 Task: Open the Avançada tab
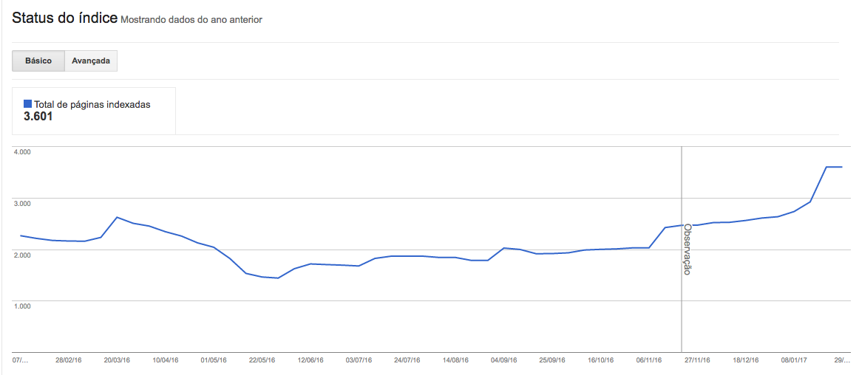(91, 61)
